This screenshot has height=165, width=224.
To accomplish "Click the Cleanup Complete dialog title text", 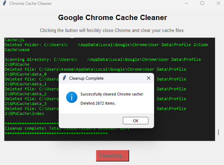I will 86,78.
